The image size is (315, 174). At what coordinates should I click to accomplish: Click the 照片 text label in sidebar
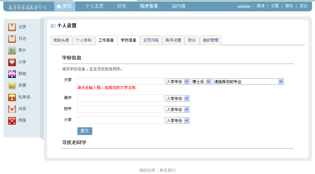(22, 50)
